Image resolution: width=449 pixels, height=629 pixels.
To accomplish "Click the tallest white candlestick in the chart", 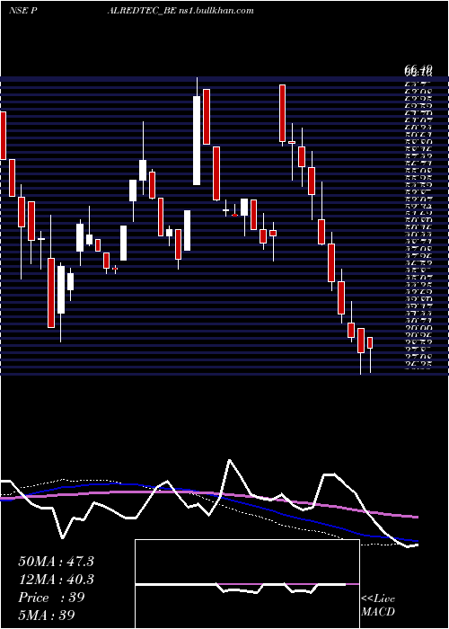I will [197, 140].
